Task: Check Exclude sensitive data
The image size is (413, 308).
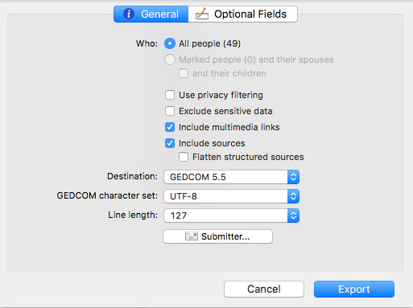Action: (x=170, y=111)
